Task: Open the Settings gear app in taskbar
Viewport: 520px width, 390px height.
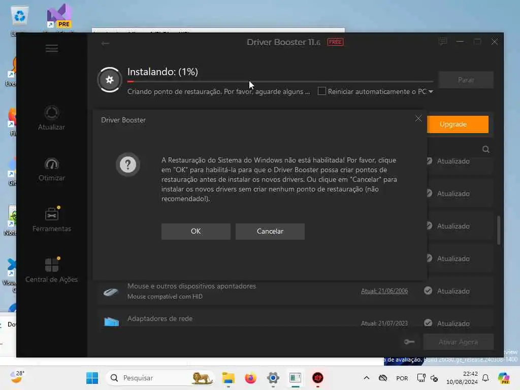Action: point(273,378)
